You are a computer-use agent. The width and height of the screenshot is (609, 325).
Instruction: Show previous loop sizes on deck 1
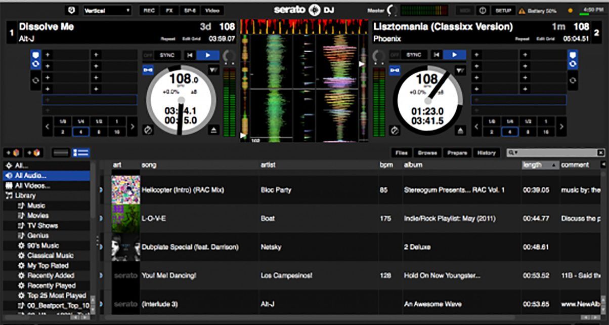pos(48,127)
